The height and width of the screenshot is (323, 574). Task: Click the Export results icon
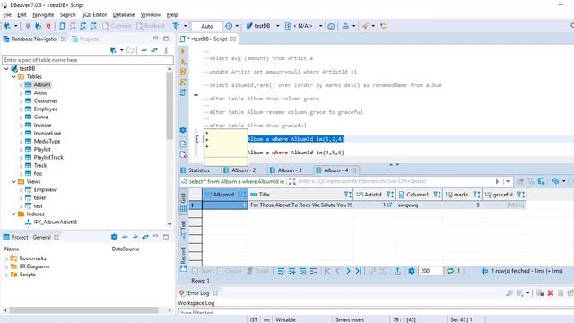[x=397, y=271]
